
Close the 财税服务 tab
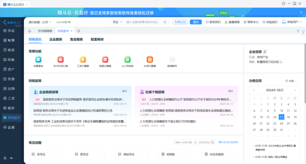click(71, 31)
